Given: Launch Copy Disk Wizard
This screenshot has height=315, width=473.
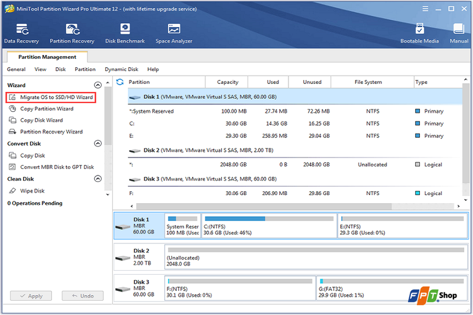Looking at the screenshot, I should pyautogui.click(x=41, y=120).
